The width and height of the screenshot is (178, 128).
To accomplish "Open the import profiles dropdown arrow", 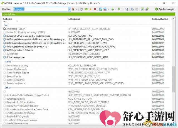I will [x=122, y=9].
